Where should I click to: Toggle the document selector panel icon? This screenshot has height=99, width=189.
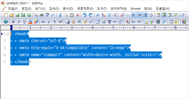click(x=158, y=15)
